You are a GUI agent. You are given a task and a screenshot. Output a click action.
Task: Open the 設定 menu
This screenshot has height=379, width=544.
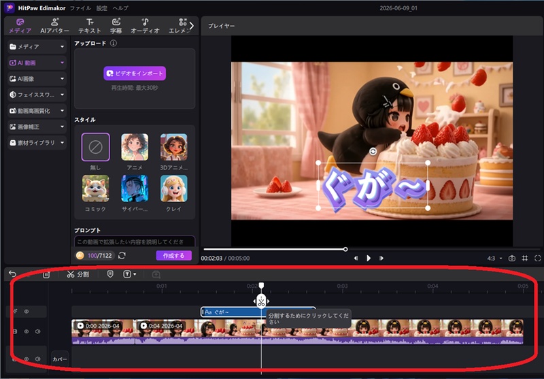(x=101, y=8)
